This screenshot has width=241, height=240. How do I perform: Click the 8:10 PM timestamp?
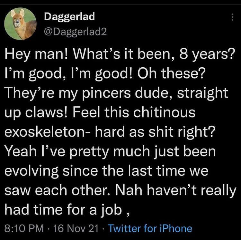[24, 228]
